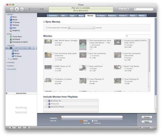Check the ABC World News Tonight movie

click(x=53, y=40)
